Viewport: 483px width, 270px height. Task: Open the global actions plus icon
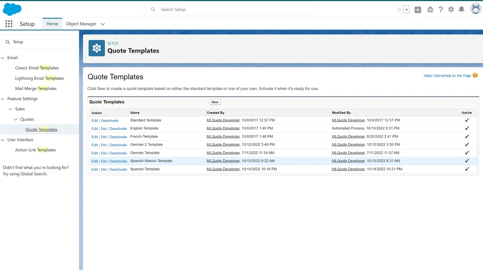(418, 10)
